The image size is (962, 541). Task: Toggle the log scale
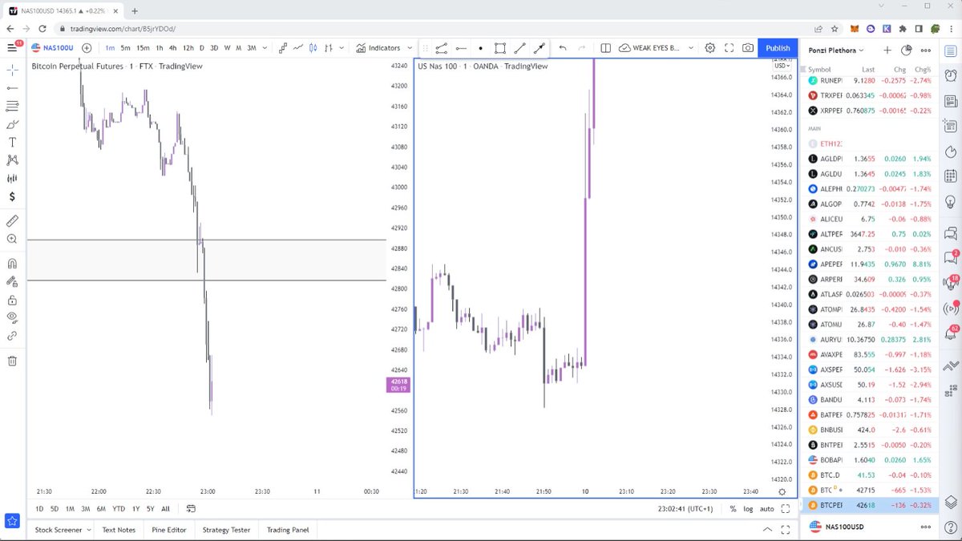point(748,508)
